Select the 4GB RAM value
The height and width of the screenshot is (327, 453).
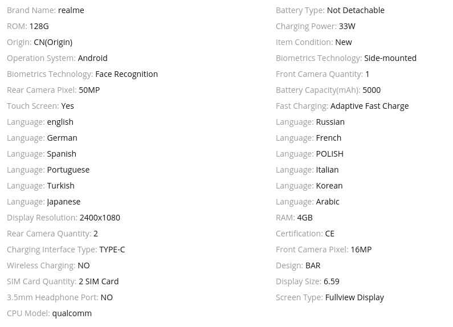(x=305, y=218)
